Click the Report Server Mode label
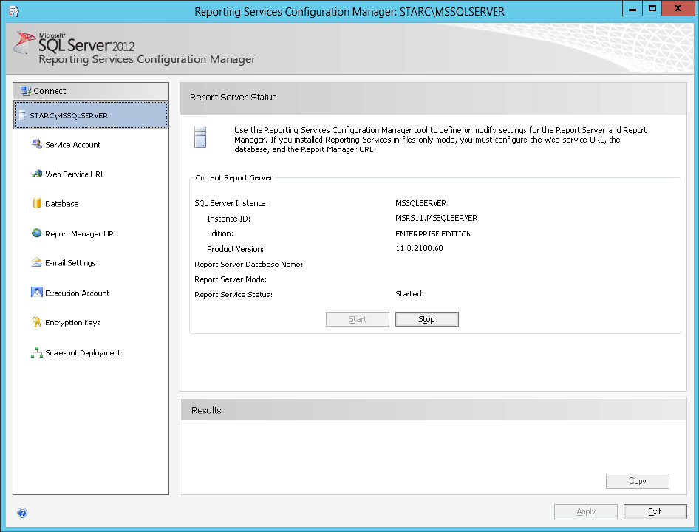This screenshot has height=532, width=699. pyautogui.click(x=231, y=279)
